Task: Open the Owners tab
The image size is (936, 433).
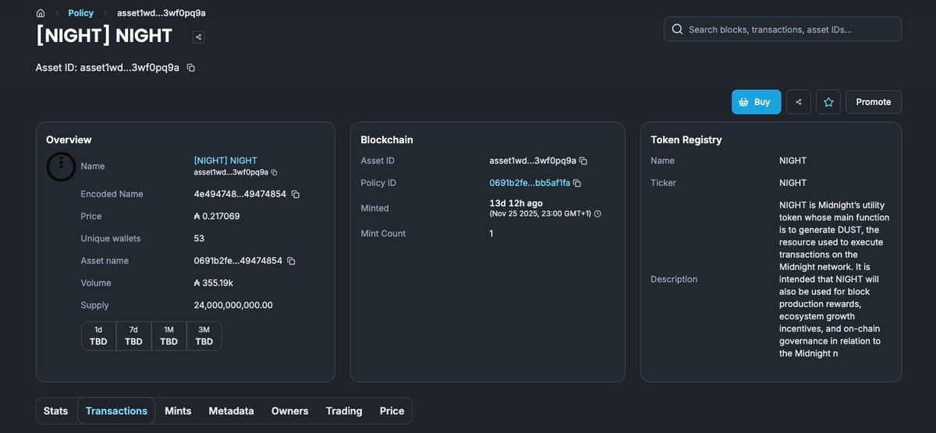Action: [290, 410]
